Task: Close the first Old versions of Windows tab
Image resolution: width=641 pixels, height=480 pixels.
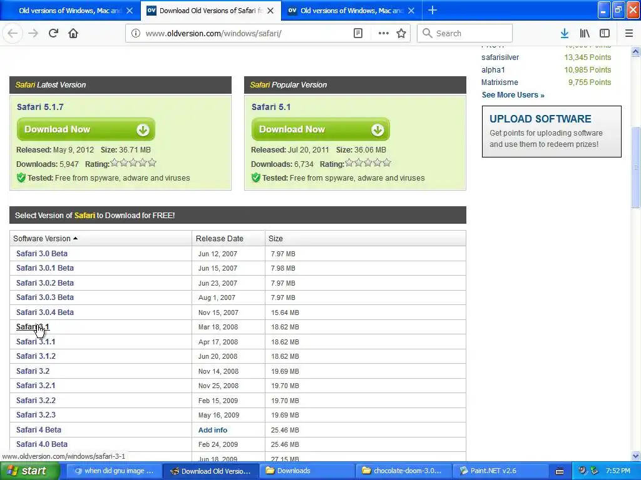Action: coord(130,11)
